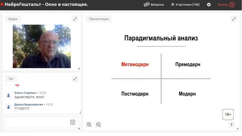This screenshot has width=242, height=136.
Task: Open the Вопросы questions panel
Action: tap(154, 5)
